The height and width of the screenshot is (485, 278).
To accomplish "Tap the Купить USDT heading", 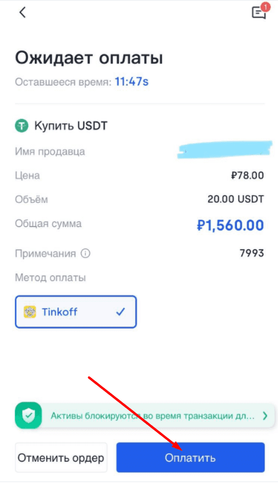I will click(x=71, y=126).
